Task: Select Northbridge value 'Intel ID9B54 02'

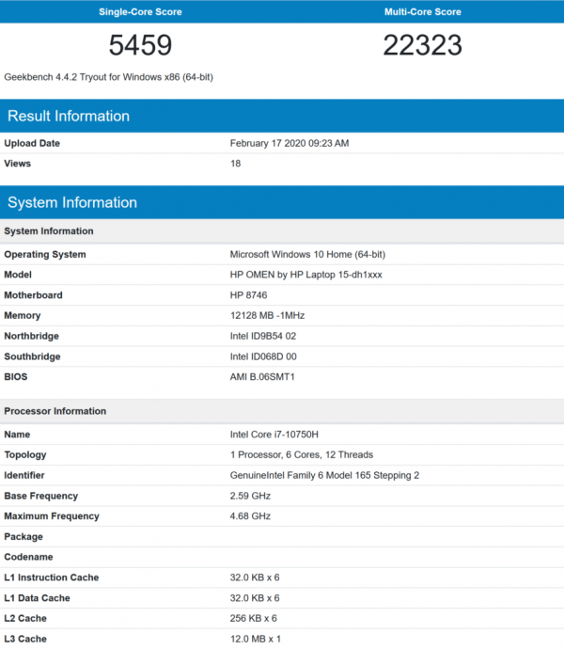Action: click(x=263, y=336)
